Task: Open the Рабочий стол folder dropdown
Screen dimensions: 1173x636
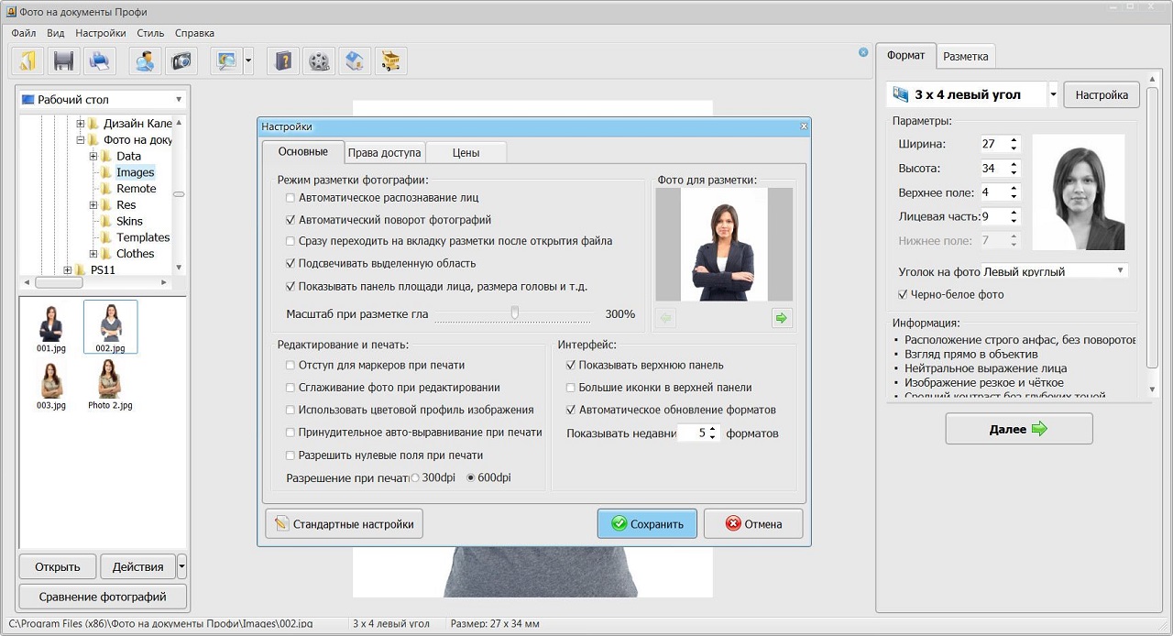Action: point(178,99)
